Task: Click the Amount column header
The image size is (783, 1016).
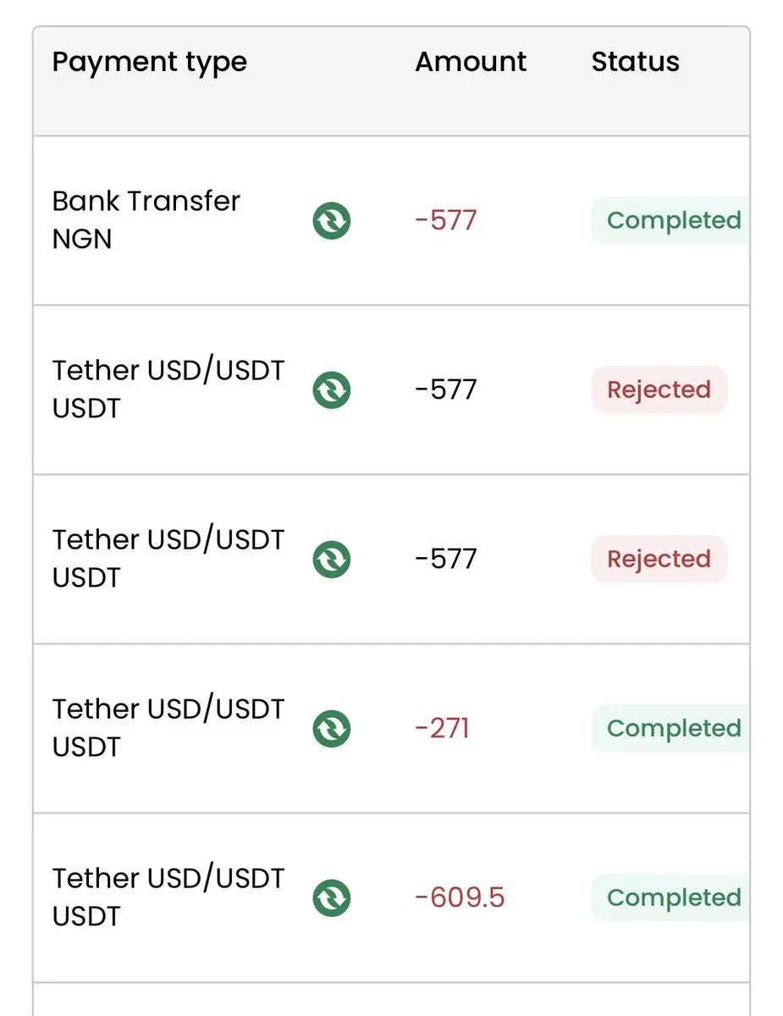Action: (471, 62)
